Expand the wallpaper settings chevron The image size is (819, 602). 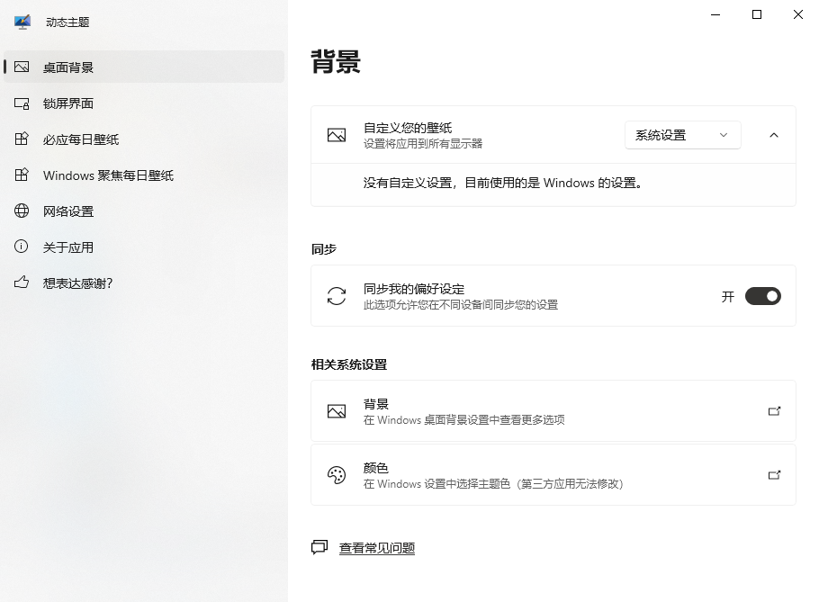point(773,134)
